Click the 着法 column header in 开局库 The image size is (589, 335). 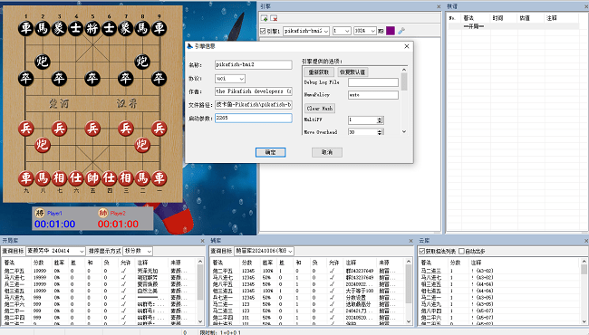pyautogui.click(x=9, y=263)
